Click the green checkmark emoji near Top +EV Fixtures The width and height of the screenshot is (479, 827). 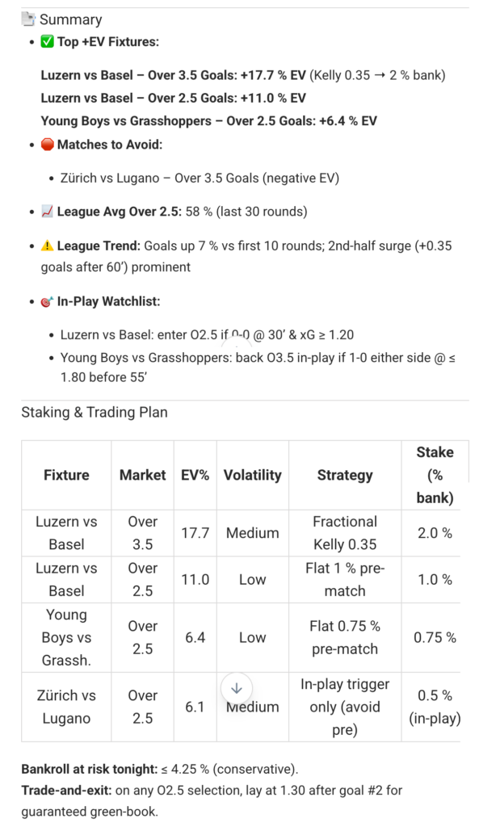[48, 42]
